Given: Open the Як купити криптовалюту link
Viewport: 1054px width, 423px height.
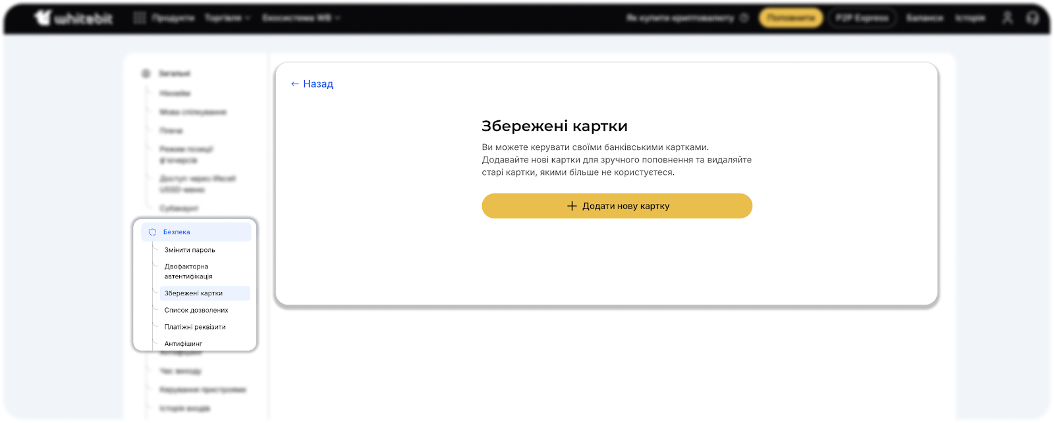Looking at the screenshot, I should (680, 18).
